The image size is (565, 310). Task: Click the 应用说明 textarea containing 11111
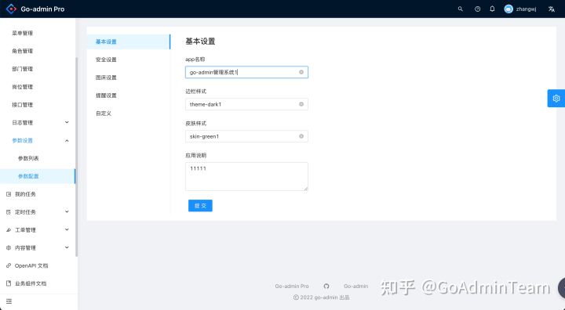pyautogui.click(x=246, y=176)
